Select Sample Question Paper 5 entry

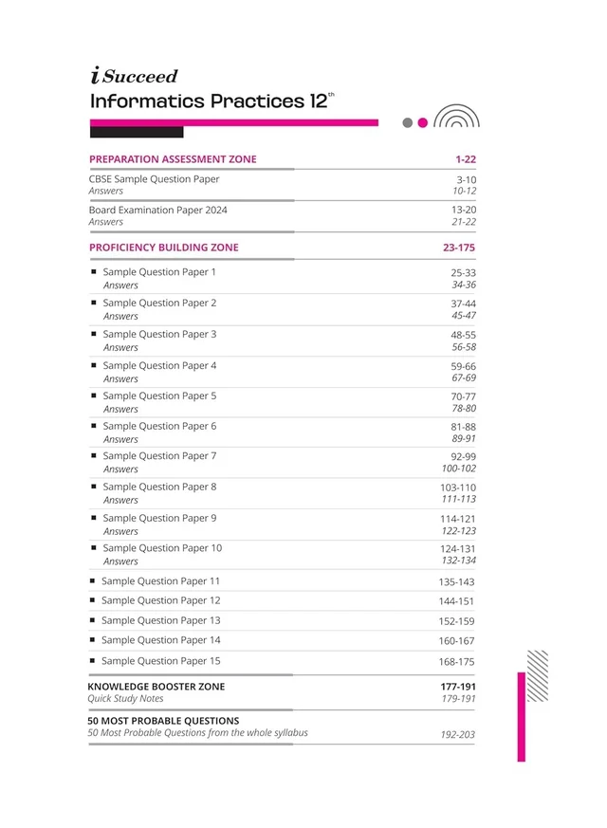(x=159, y=396)
